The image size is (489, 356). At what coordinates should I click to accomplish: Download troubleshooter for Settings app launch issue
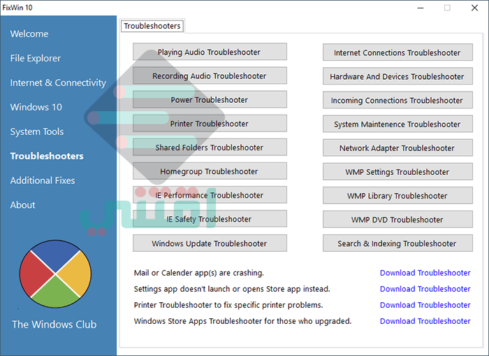tap(425, 289)
